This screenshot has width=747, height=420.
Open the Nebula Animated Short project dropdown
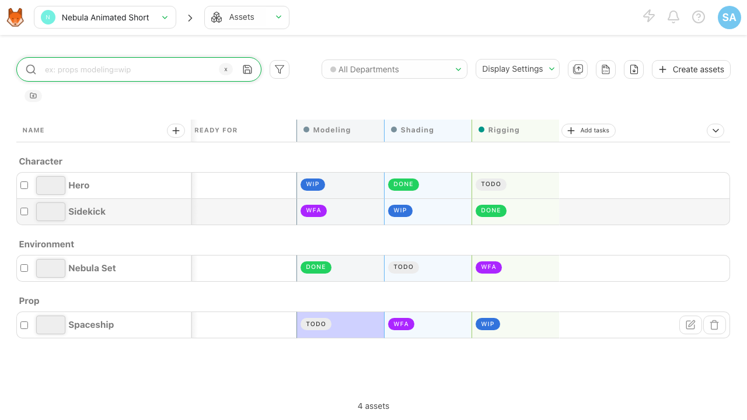click(105, 17)
